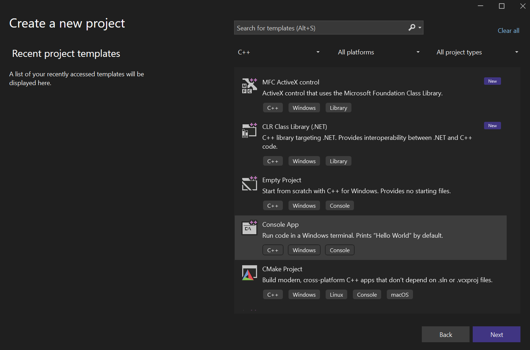This screenshot has height=350, width=530.
Task: Click the Windows tag under CLR Class Library
Action: tap(304, 161)
